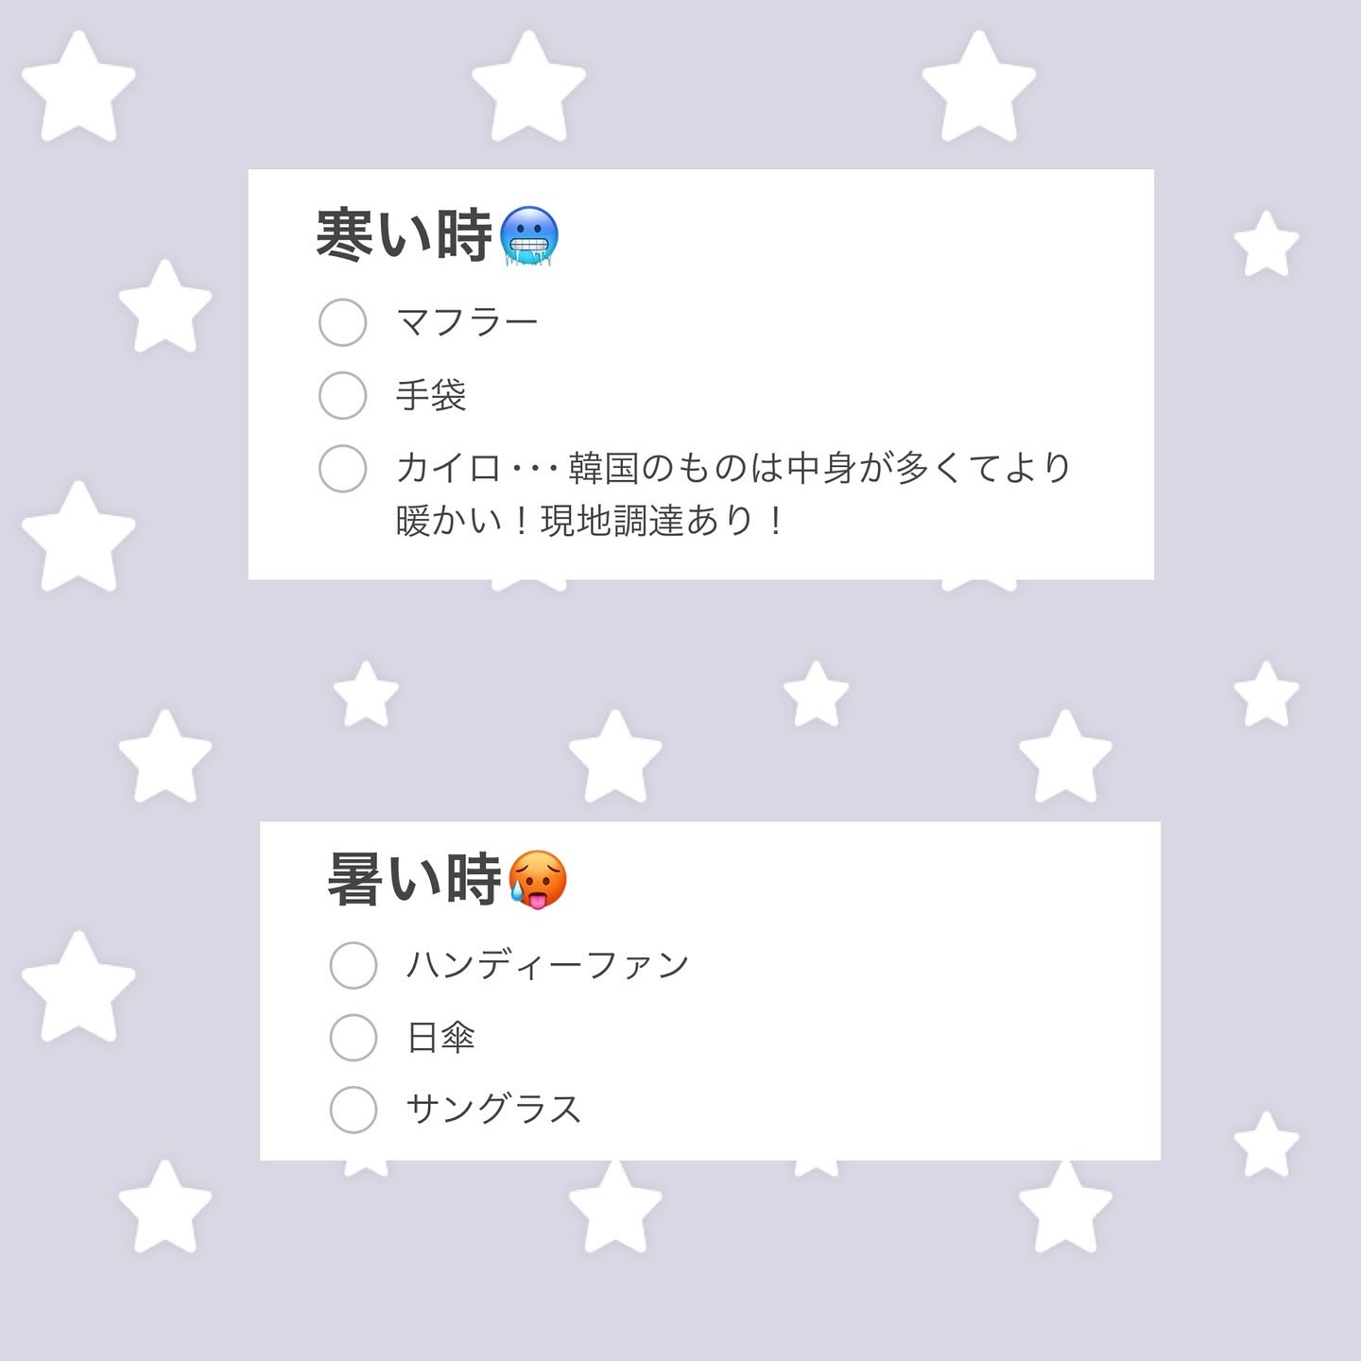
Task: Click the 日傘 item label
Action: pos(440,1037)
